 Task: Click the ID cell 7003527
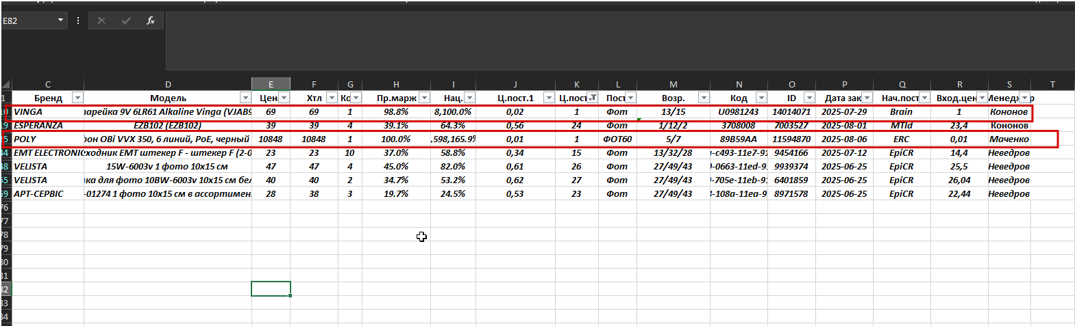(x=791, y=125)
